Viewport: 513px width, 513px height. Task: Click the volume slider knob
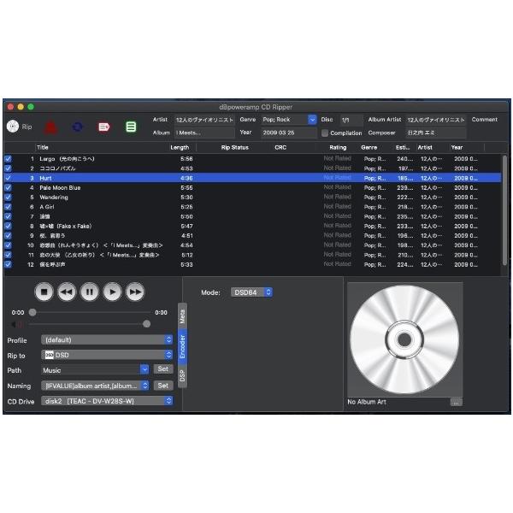(146, 324)
